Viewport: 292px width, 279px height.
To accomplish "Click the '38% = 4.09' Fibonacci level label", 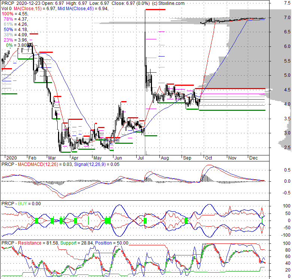I will (x=16, y=35).
